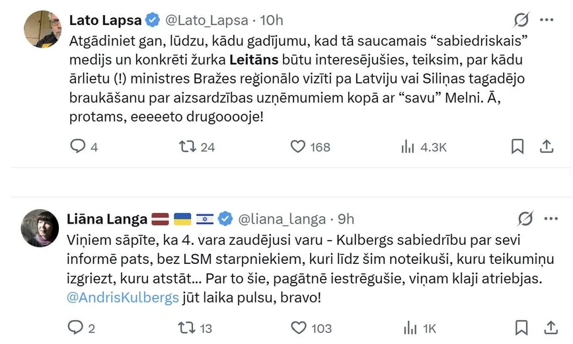Image resolution: width=573 pixels, height=344 pixels.
Task: Bookmark Liāna Langa's tweet
Action: pyautogui.click(x=521, y=327)
